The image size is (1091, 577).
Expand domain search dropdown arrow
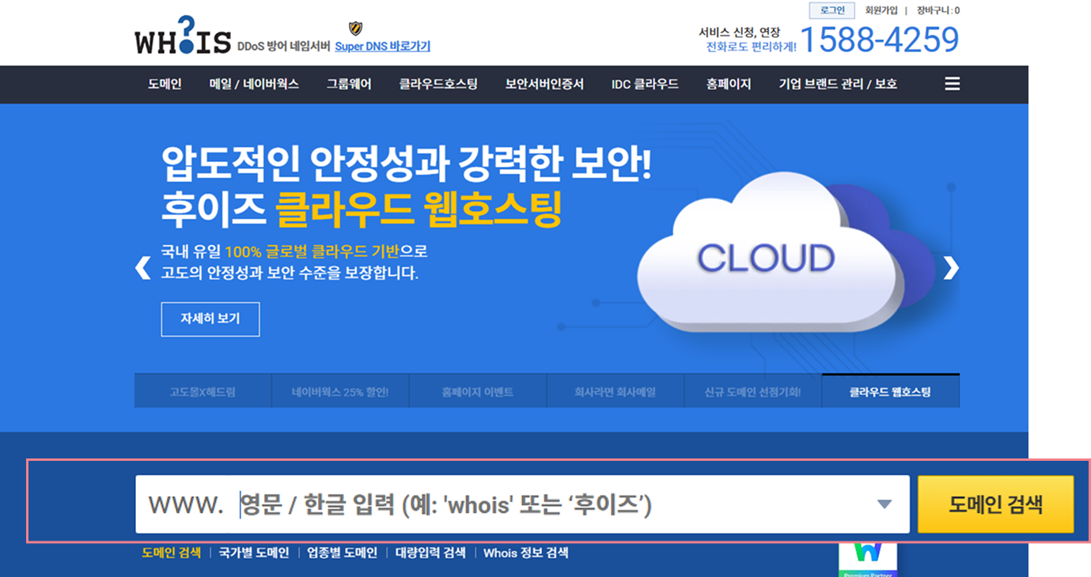tap(885, 504)
